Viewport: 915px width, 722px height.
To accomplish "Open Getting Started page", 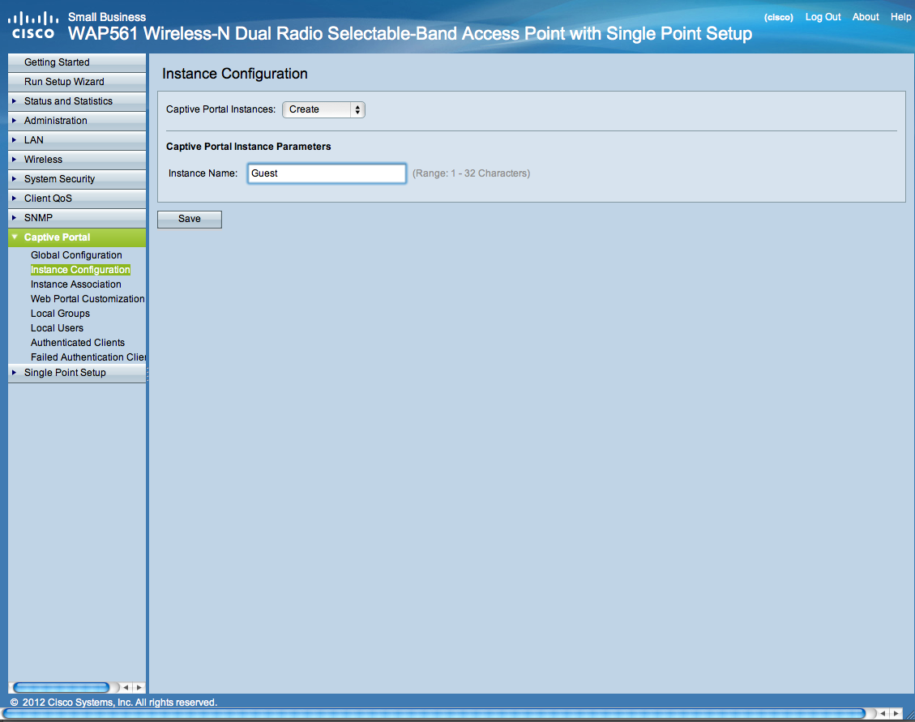I will point(57,62).
